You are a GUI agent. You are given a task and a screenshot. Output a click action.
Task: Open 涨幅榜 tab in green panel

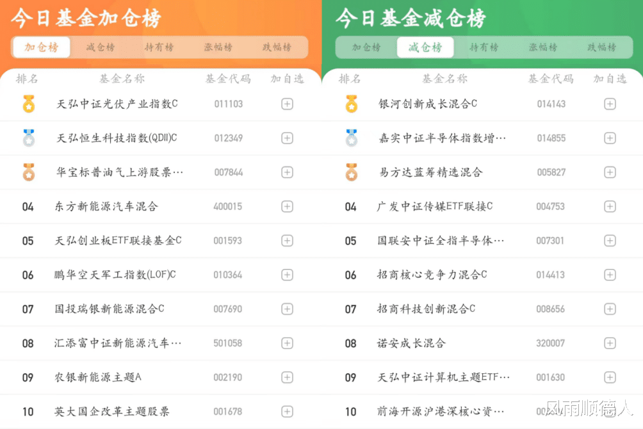coord(543,47)
